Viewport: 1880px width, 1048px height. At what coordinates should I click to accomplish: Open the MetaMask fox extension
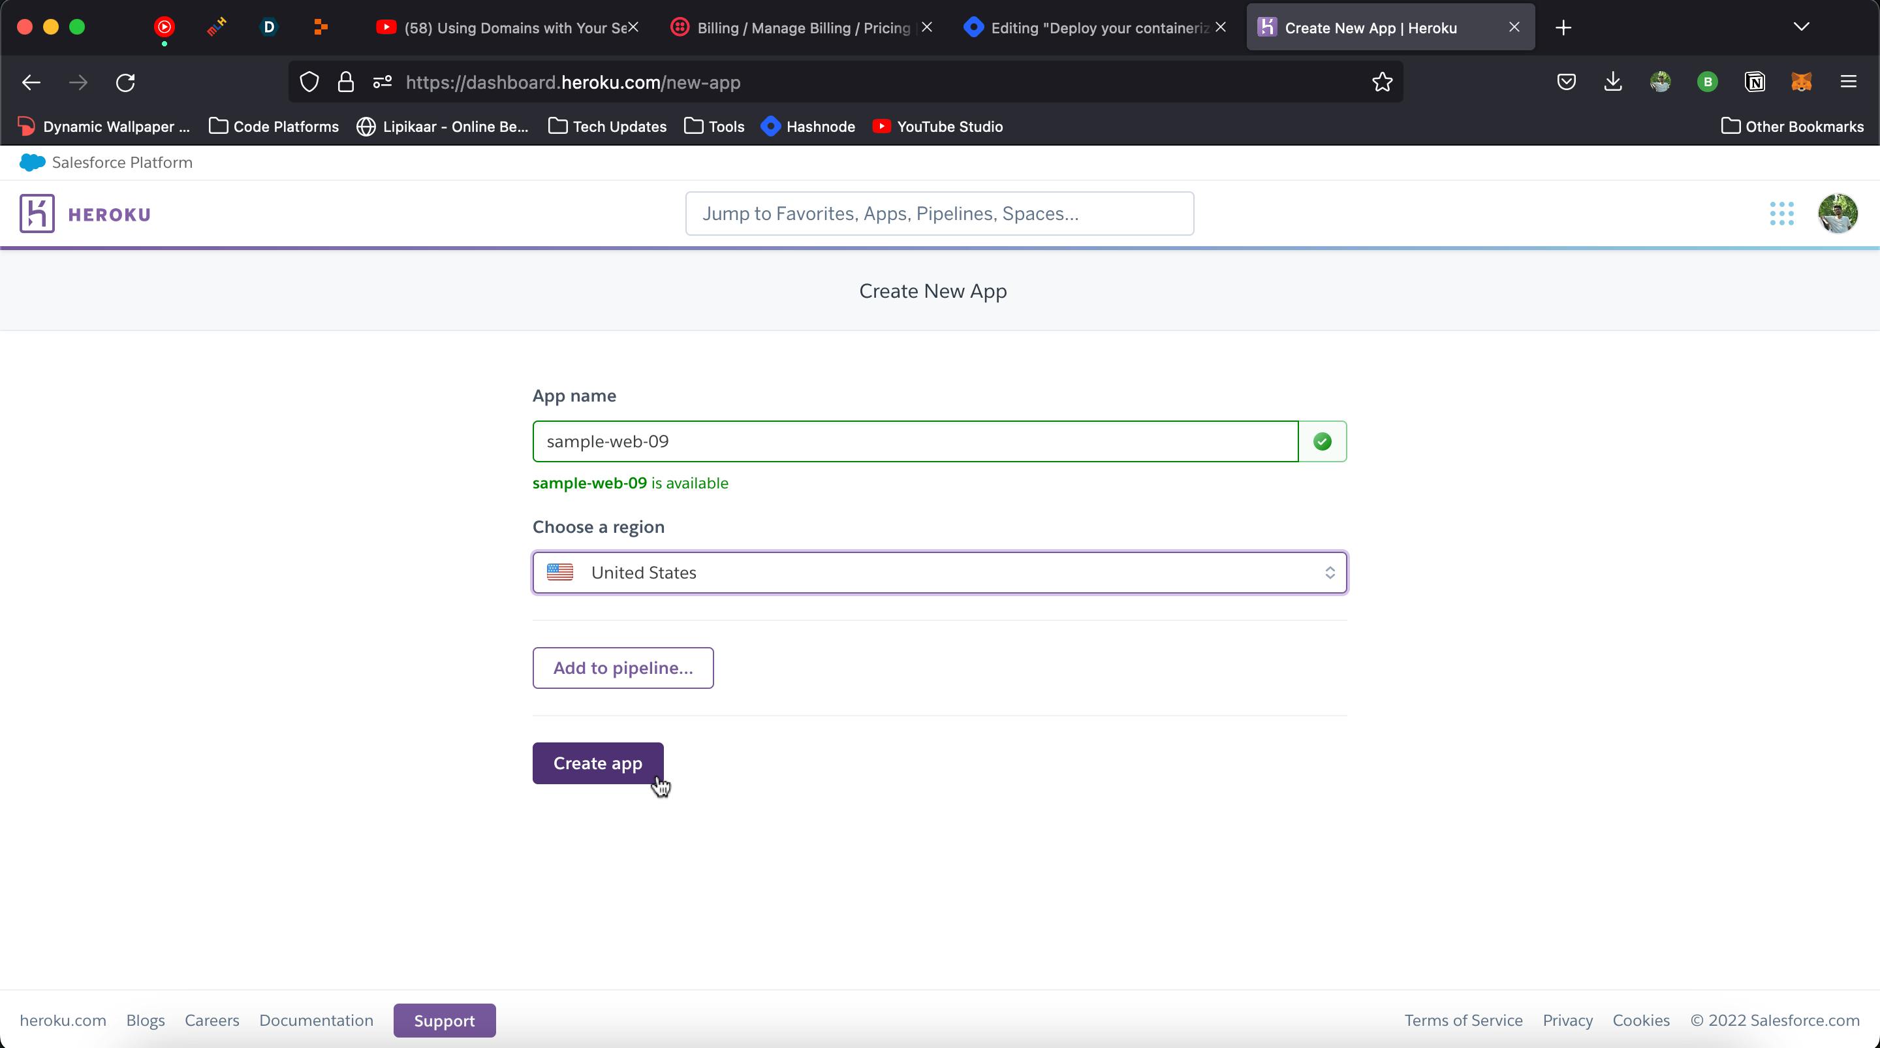1801,82
